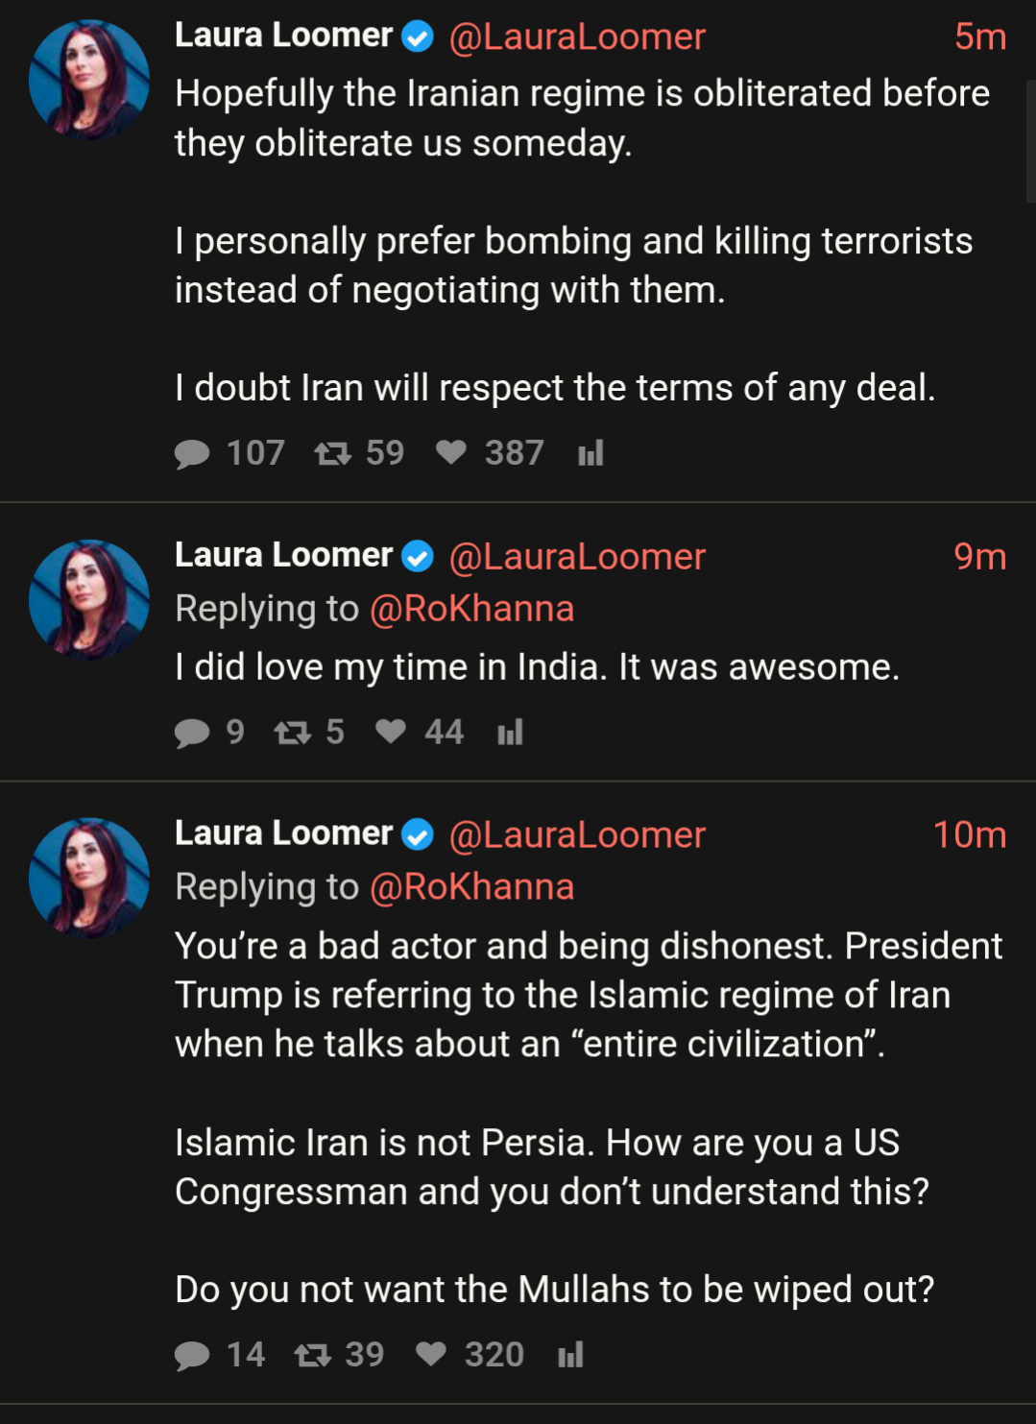Open avatar thumbnail on the 10m post
The height and width of the screenshot is (1424, 1036).
point(89,878)
